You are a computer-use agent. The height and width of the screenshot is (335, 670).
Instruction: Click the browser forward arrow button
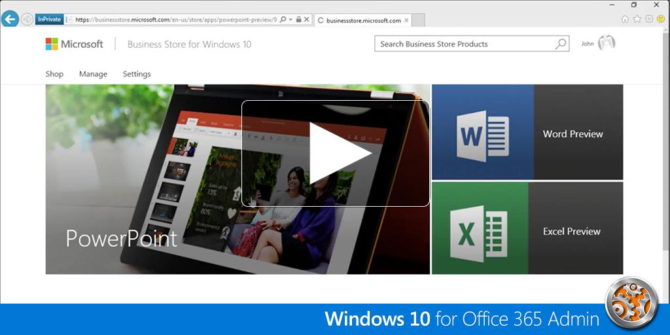tap(27, 19)
